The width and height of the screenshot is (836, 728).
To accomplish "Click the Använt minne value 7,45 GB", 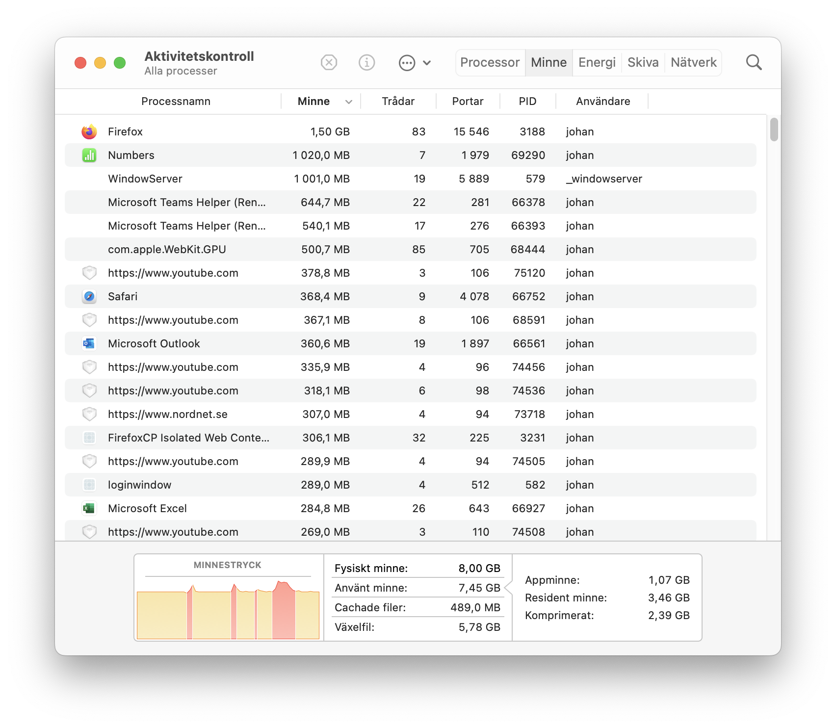I will [x=479, y=588].
